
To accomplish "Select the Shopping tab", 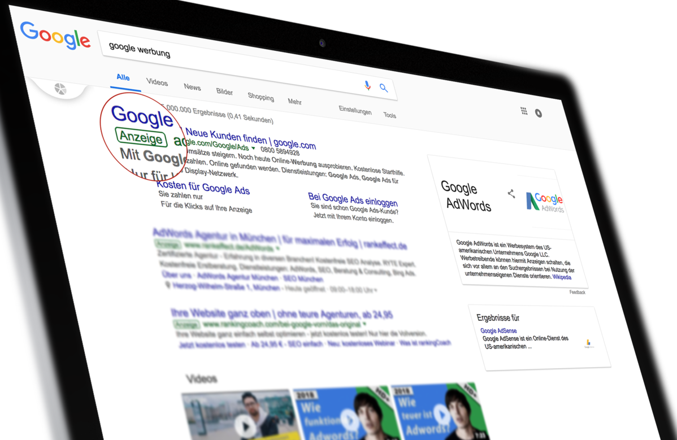I will pos(261,97).
